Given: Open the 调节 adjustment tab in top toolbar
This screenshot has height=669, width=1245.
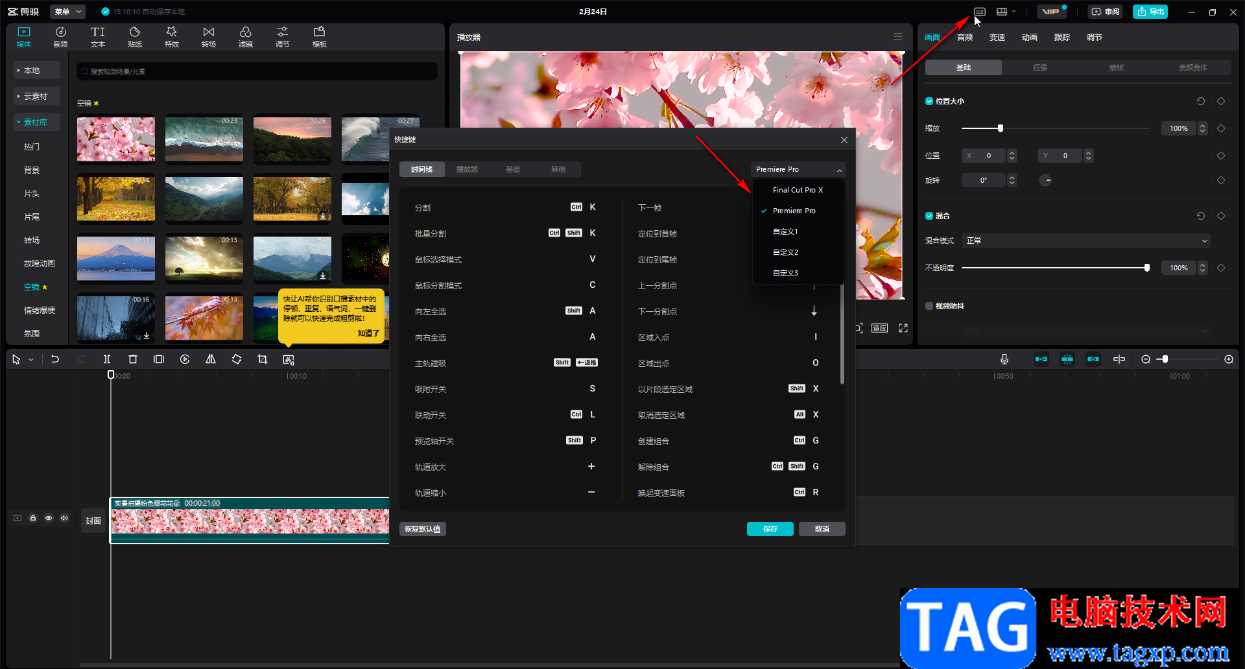Looking at the screenshot, I should [x=283, y=37].
